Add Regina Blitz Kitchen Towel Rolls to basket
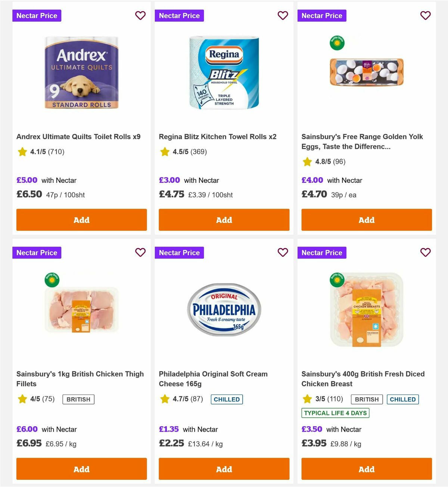This screenshot has height=487, width=448. (x=224, y=220)
